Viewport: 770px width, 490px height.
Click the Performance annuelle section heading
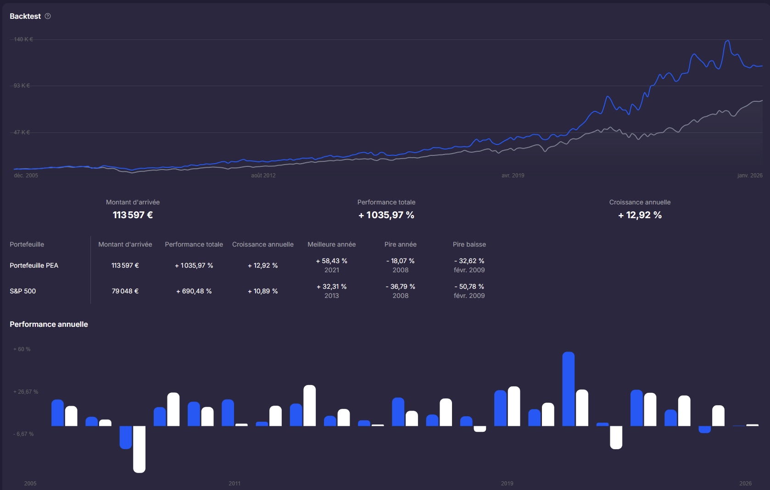click(x=49, y=324)
